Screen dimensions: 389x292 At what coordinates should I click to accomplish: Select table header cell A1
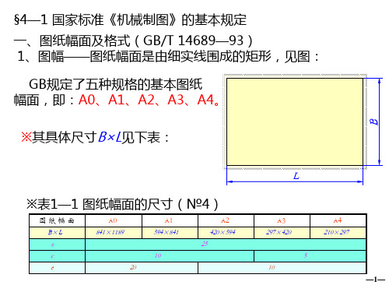tap(170, 220)
